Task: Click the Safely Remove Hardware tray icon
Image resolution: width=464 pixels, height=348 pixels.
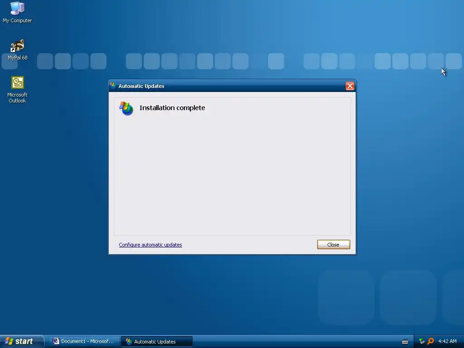Action: [x=422, y=341]
